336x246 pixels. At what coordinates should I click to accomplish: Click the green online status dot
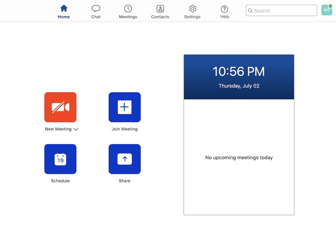(330, 6)
